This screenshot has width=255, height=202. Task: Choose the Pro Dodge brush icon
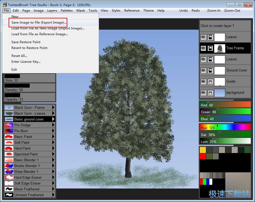click(9, 125)
